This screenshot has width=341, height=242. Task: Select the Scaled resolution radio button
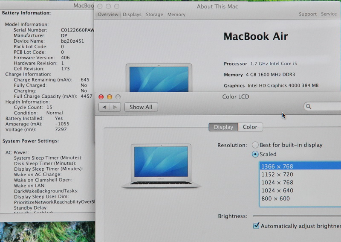[255, 154]
